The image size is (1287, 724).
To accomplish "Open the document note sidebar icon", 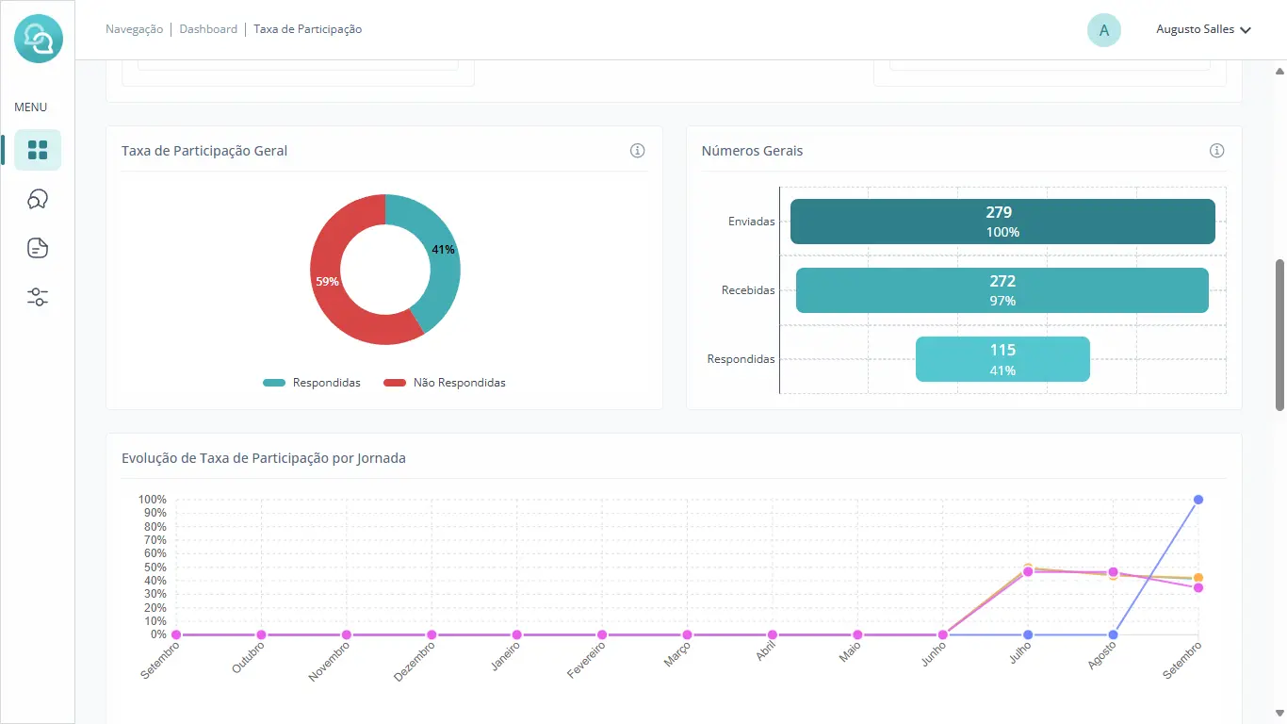I will [x=38, y=248].
